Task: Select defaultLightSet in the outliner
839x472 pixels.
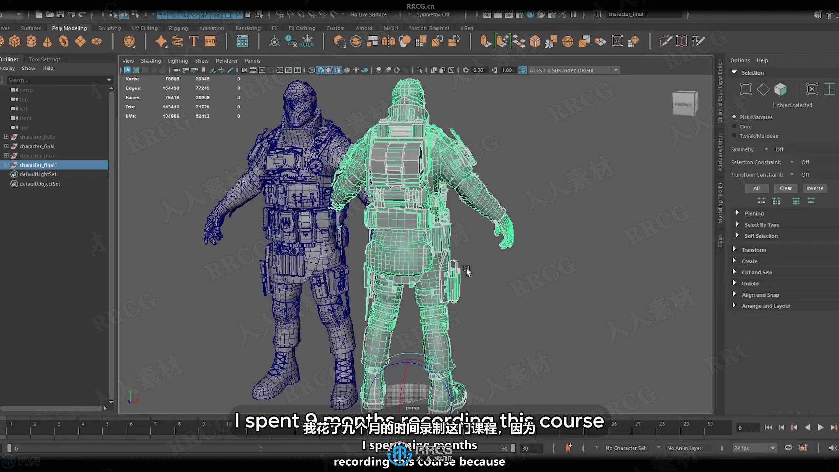Action: (38, 174)
